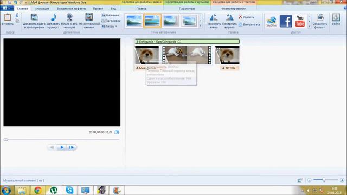Viewport: 347px width, 195px height.
Task: Step to previous frame
Action: [x=52, y=147]
